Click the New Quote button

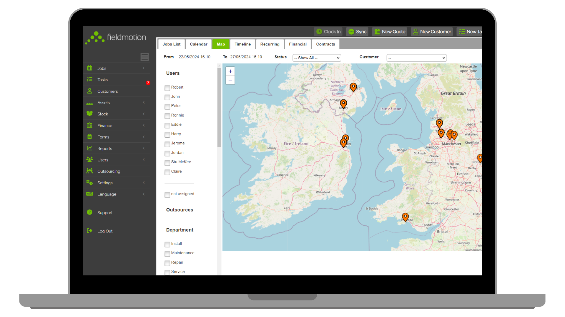click(x=389, y=31)
